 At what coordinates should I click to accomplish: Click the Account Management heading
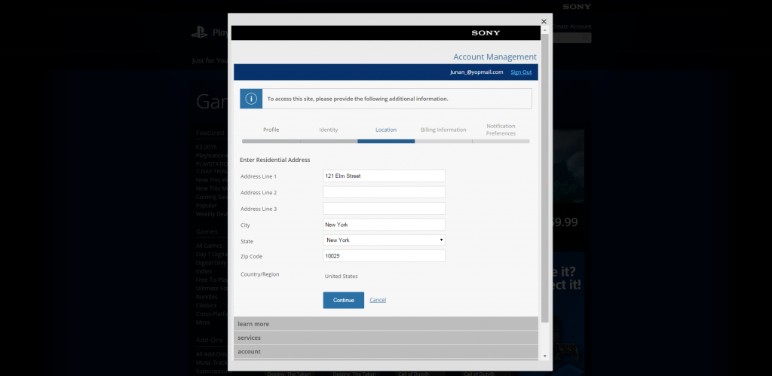point(495,57)
